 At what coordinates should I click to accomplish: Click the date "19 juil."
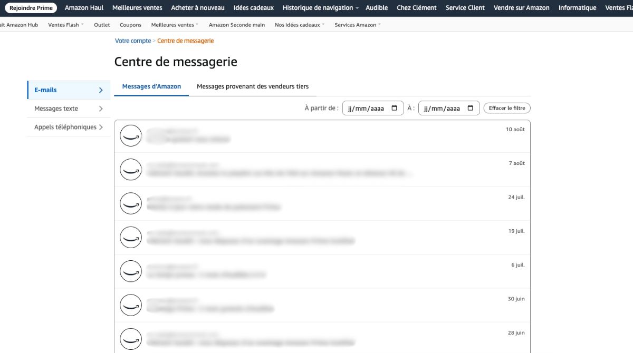(516, 231)
